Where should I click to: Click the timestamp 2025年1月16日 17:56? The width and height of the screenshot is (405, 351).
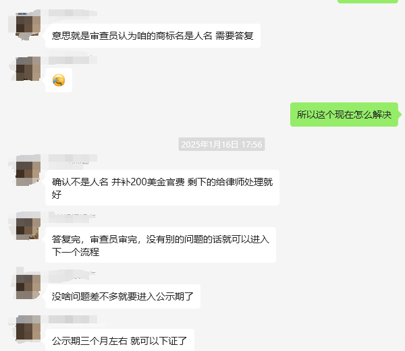click(221, 144)
